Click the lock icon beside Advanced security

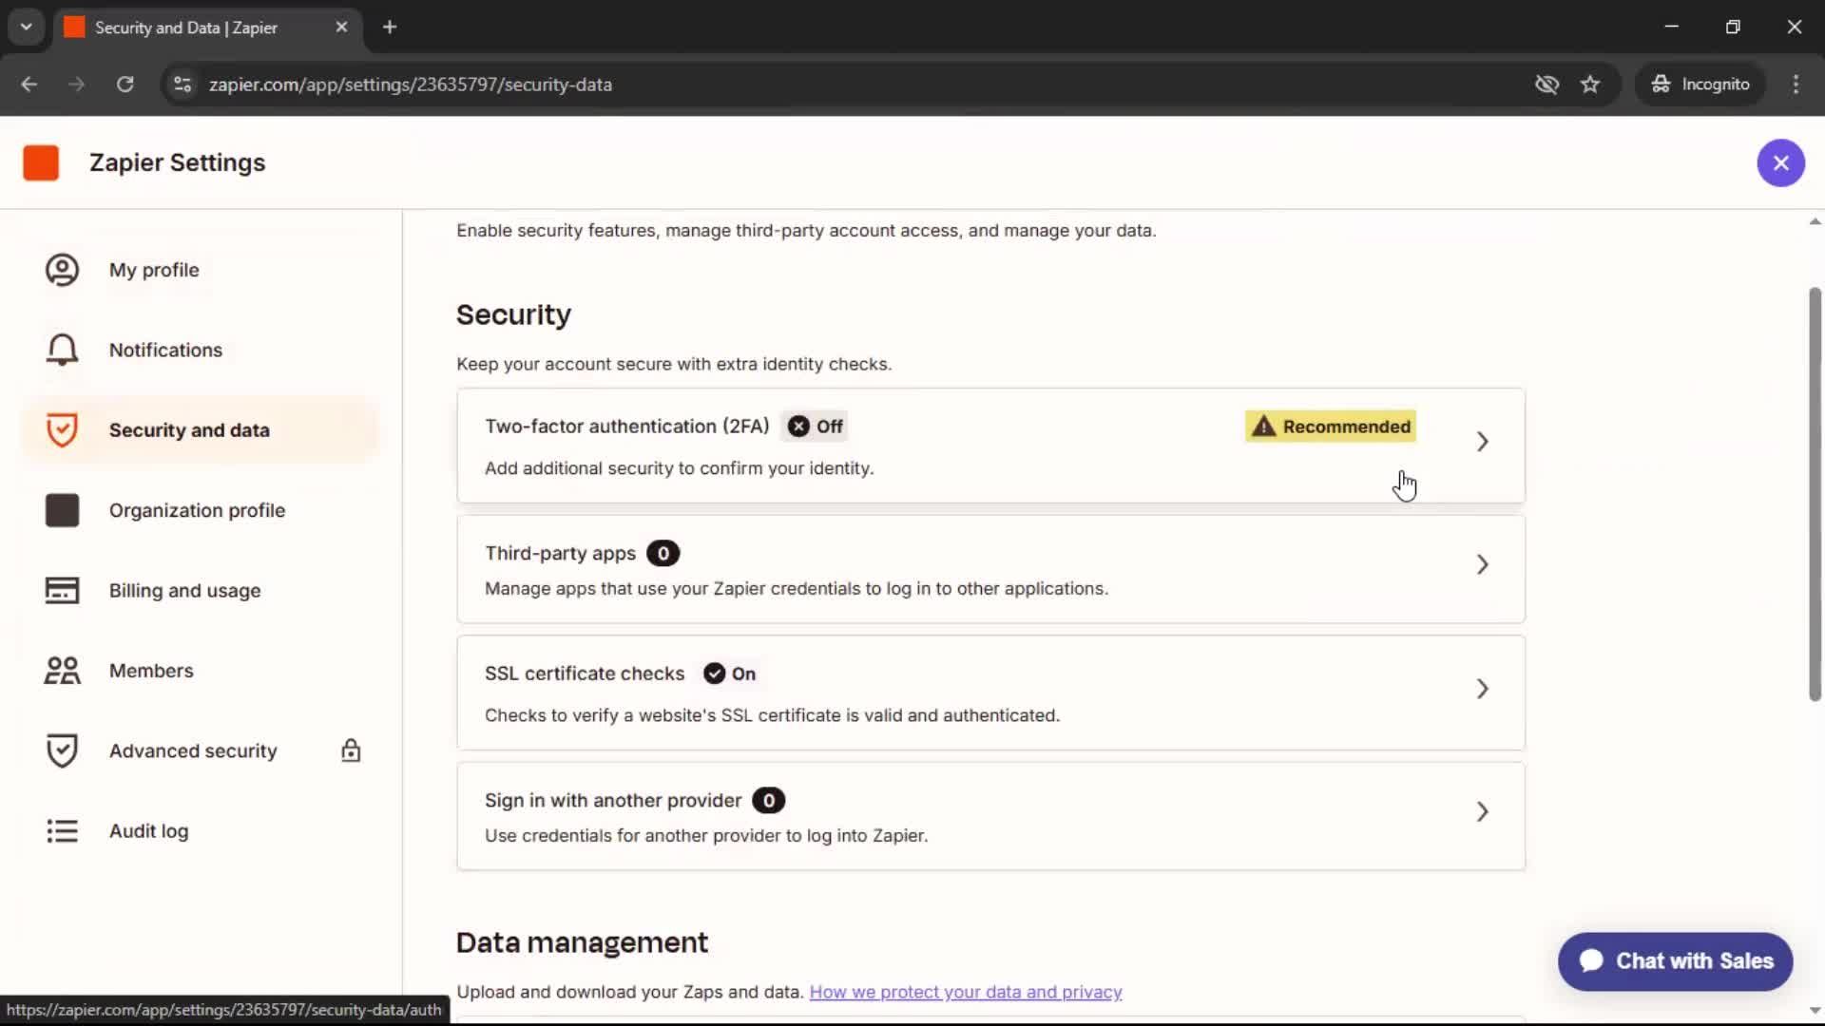351,750
